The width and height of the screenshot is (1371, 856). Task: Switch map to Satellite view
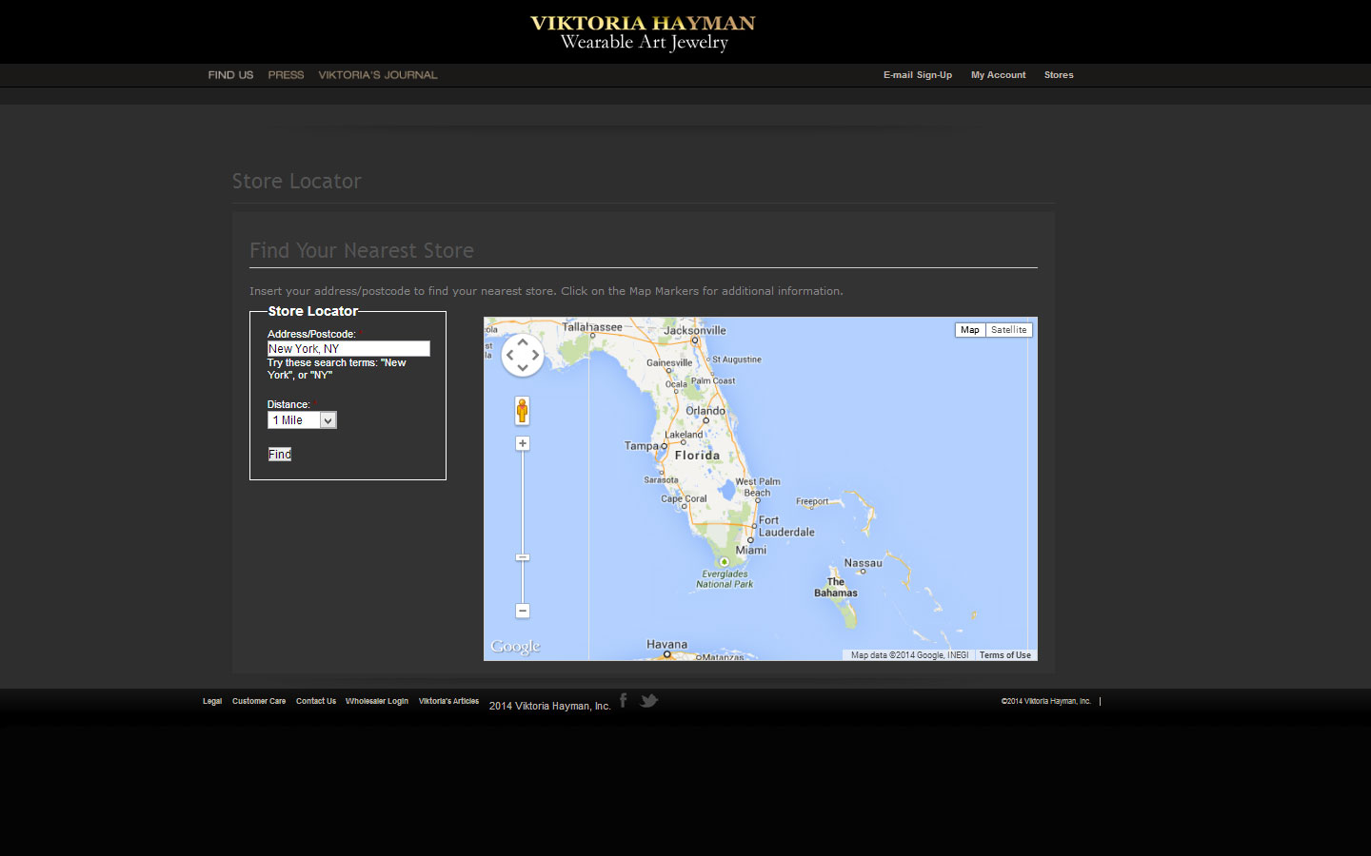1009,330
